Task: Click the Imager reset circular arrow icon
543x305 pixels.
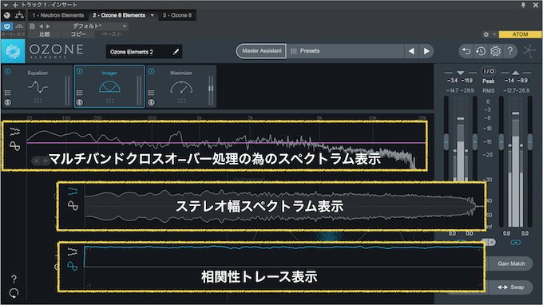Action: (x=14, y=293)
